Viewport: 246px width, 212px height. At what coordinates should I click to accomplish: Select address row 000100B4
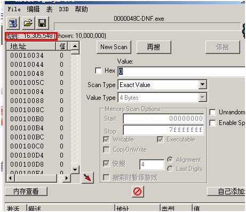point(38,128)
